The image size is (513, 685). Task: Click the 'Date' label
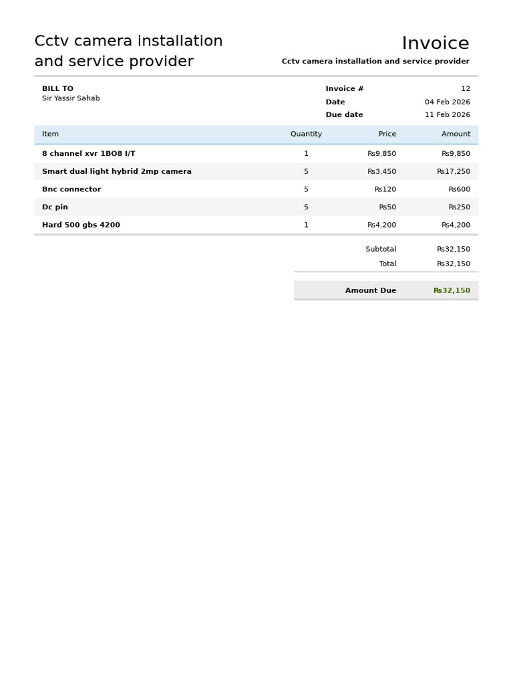click(x=335, y=102)
